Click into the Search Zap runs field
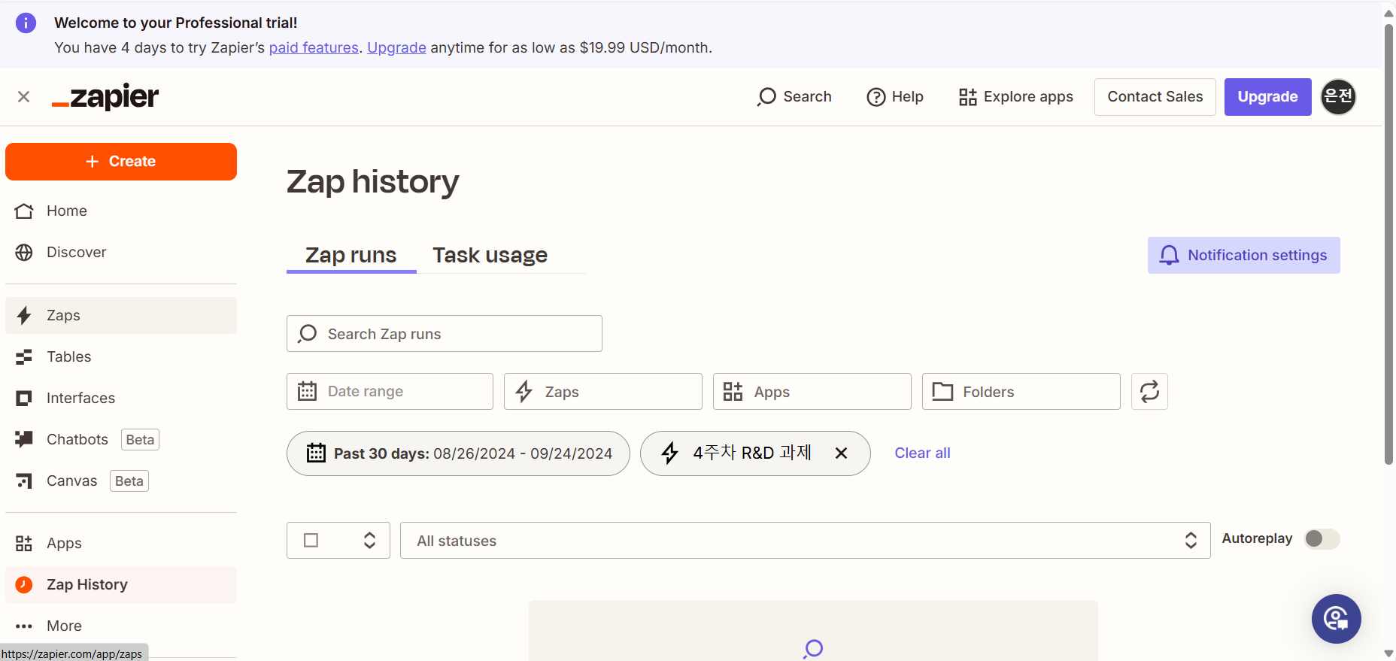The width and height of the screenshot is (1396, 661). (x=444, y=334)
